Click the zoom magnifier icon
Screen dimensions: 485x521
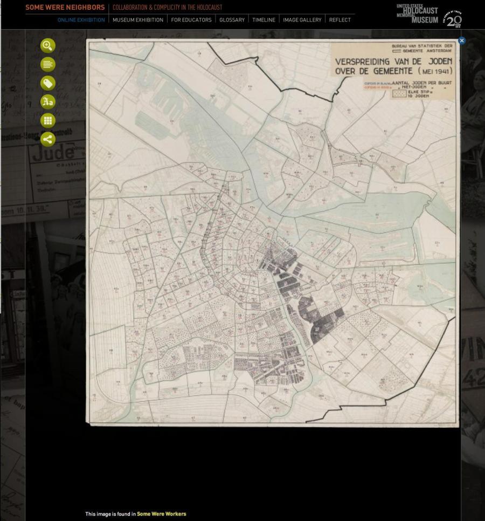point(48,46)
